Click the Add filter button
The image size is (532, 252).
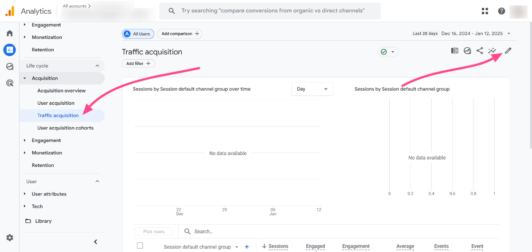coord(138,64)
